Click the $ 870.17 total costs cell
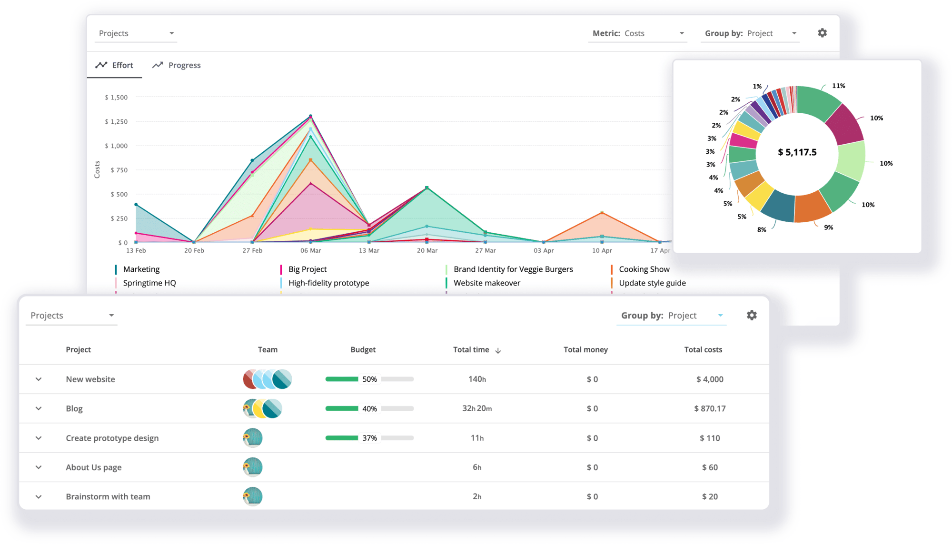The image size is (952, 544). 710,408
